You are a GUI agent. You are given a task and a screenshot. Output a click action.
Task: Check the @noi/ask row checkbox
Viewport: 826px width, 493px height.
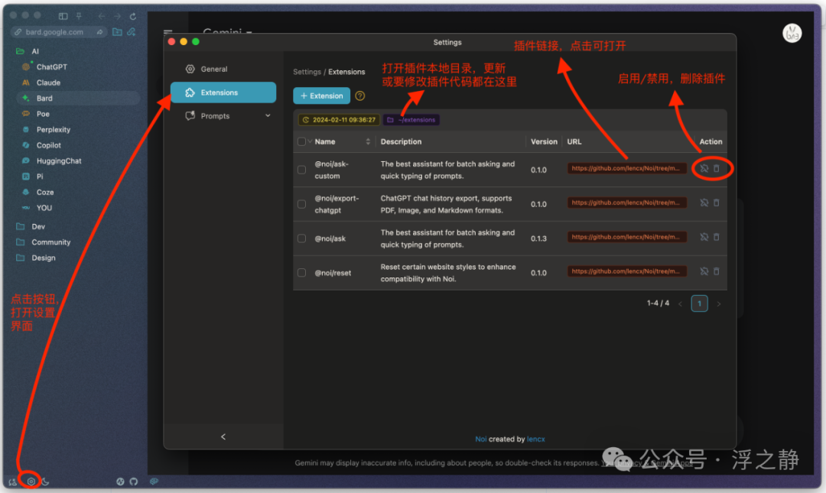coord(301,238)
